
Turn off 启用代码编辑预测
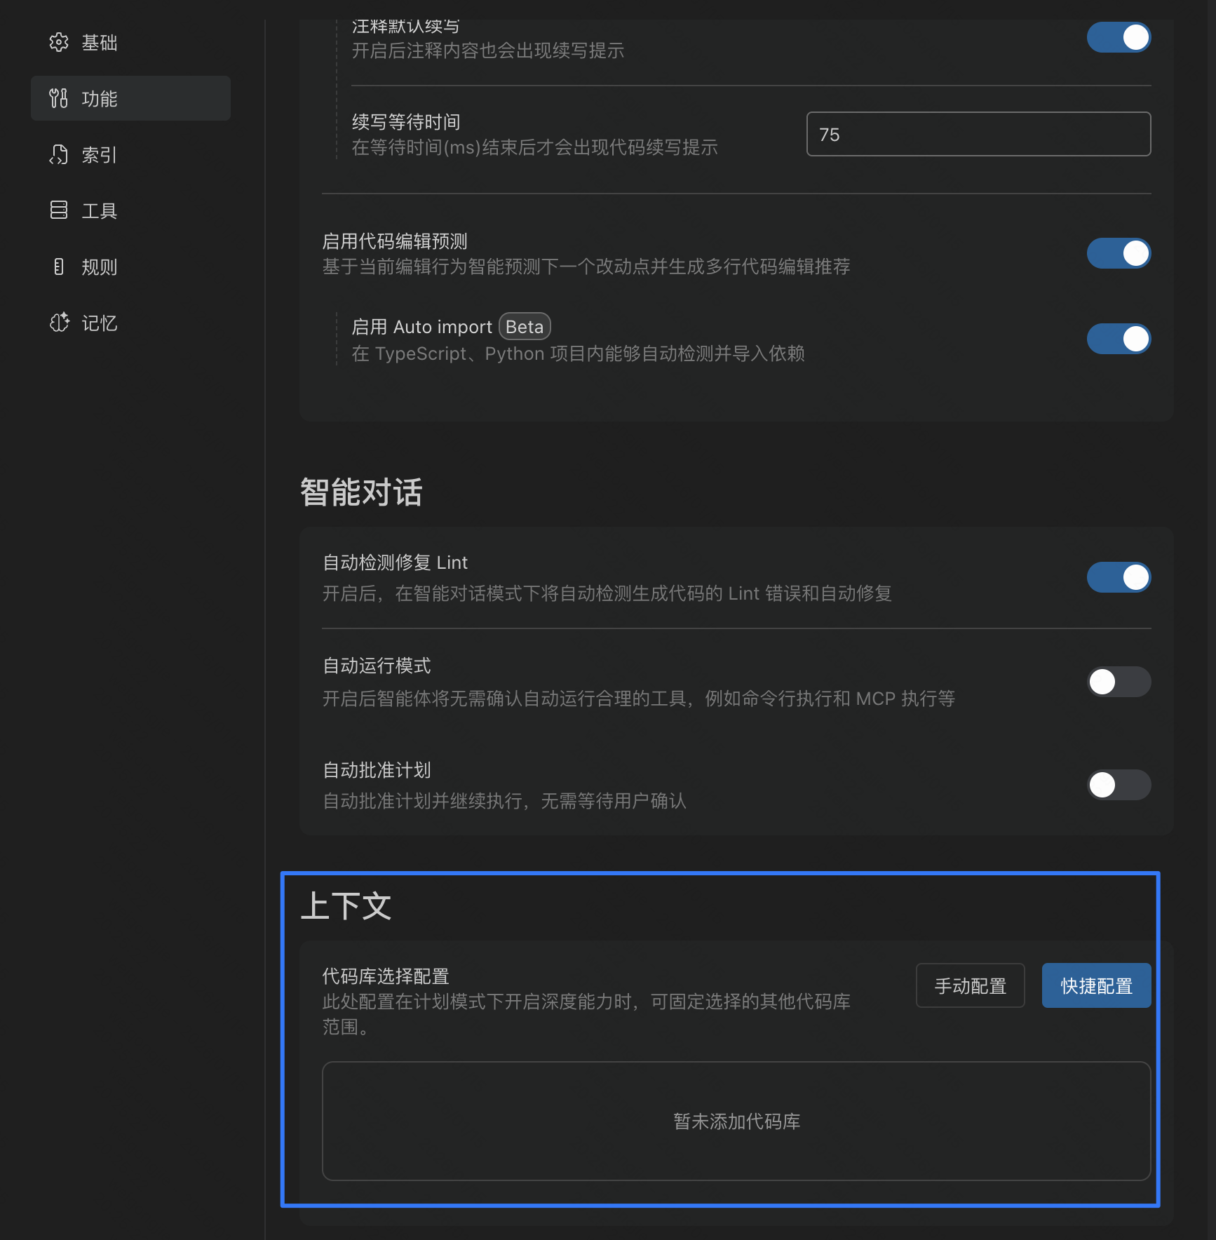click(x=1119, y=253)
